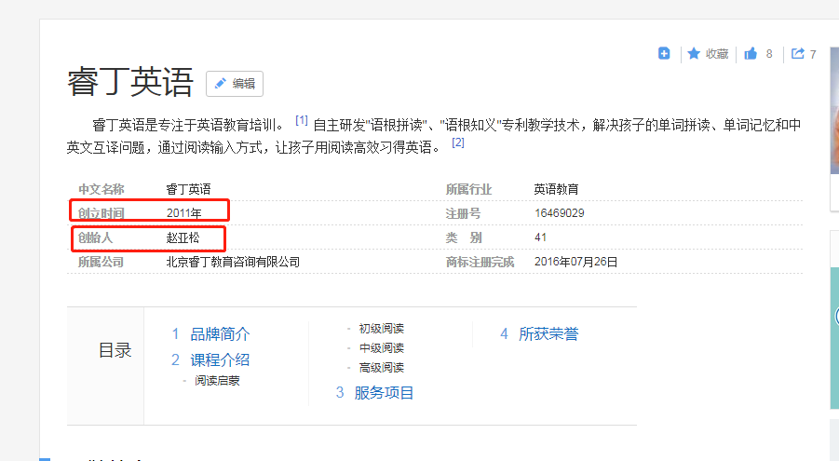The height and width of the screenshot is (461, 839).
Task: Click the pencil icon in 编辑 button
Action: 221,84
